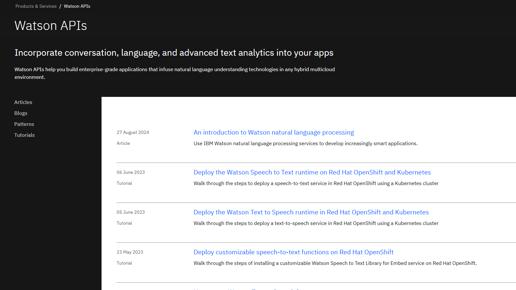Click the Incorporate conversation tagline heading

(174, 53)
